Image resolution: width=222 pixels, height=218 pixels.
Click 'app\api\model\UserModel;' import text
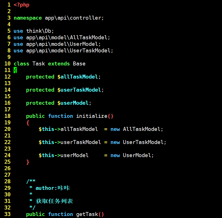click(x=63, y=44)
